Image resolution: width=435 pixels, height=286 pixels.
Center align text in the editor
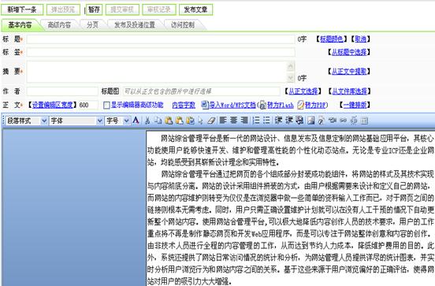233,121
